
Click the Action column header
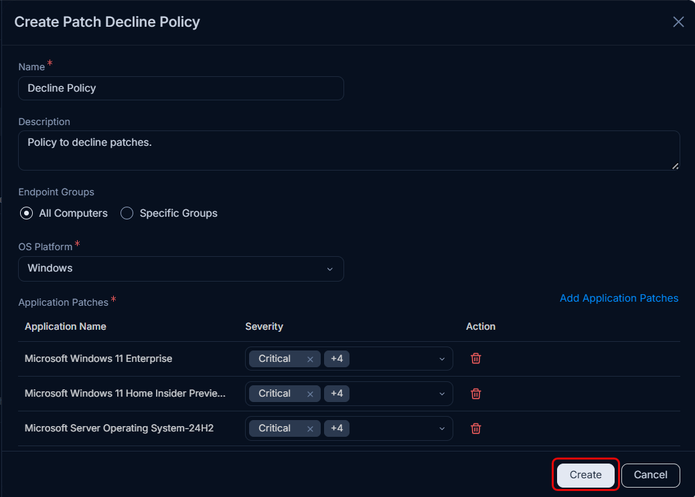tap(481, 326)
